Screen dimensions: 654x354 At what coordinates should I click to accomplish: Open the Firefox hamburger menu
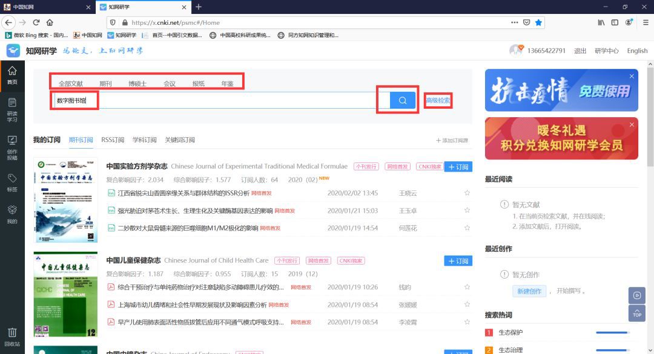coord(644,22)
